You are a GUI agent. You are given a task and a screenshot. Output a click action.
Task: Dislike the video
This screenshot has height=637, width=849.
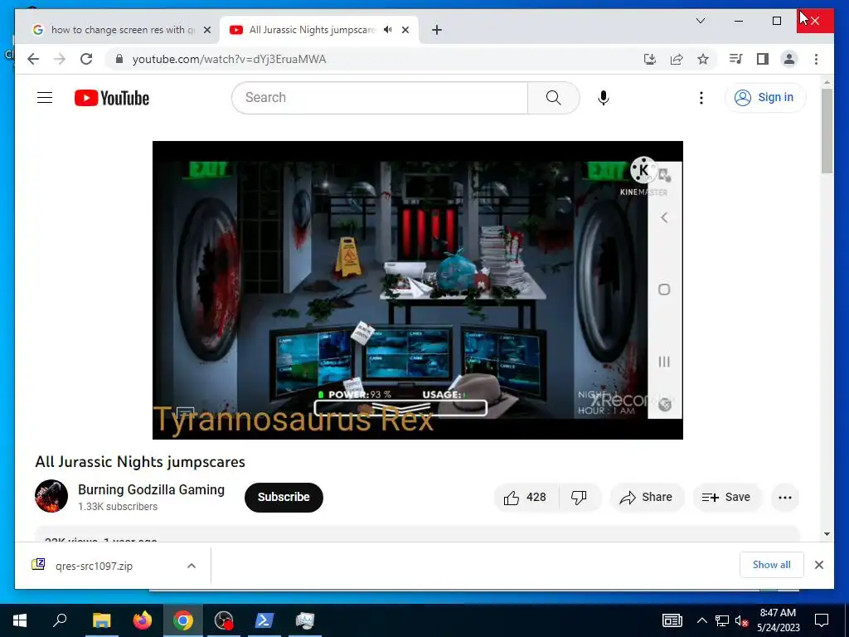pos(580,498)
